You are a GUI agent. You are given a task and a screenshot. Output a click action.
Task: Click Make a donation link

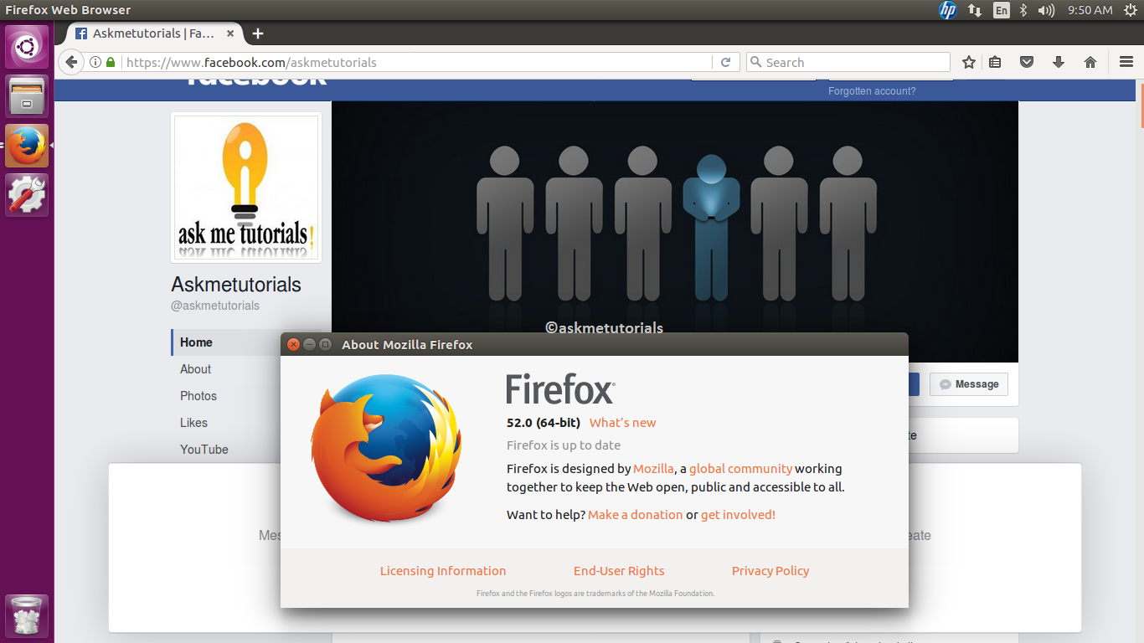635,515
